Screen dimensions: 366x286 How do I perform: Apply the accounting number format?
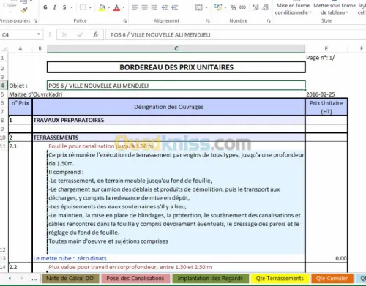click(217, 7)
